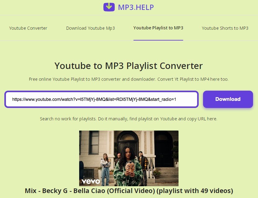Click the purple underline beneath the active tab
Screen dimensions: 258x198
[158, 39]
